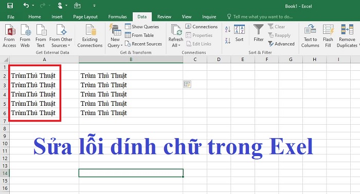Viewport: 360px width, 194px height.
Task: Select row 2 header
Action: tap(5, 76)
